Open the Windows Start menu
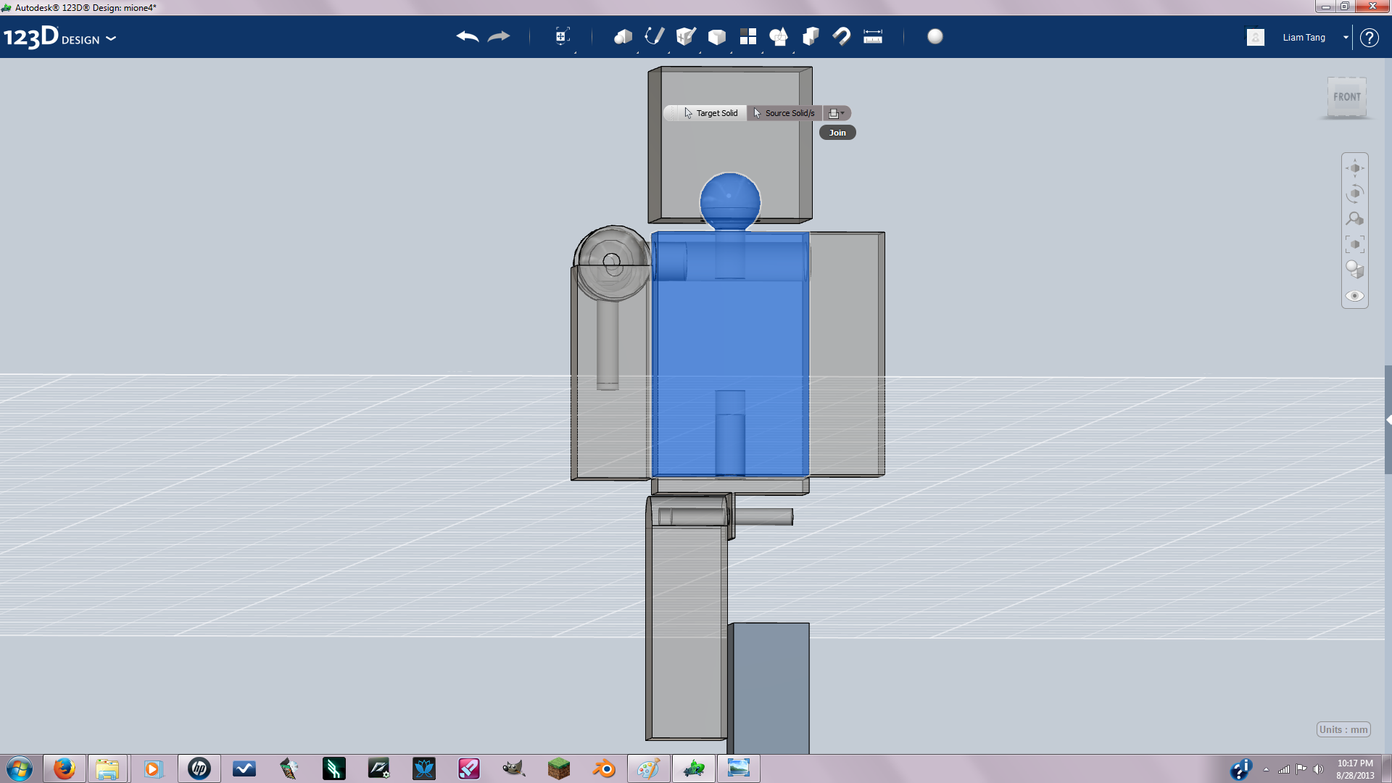 click(20, 768)
